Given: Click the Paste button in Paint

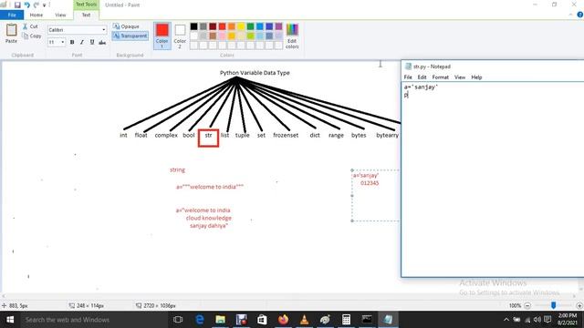Looking at the screenshot, I should tap(11, 34).
